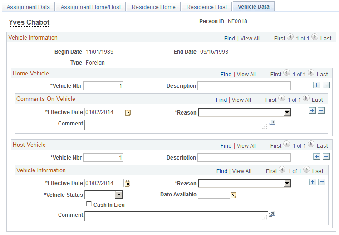
Task: Open the Residence Host tab
Action: [206, 7]
